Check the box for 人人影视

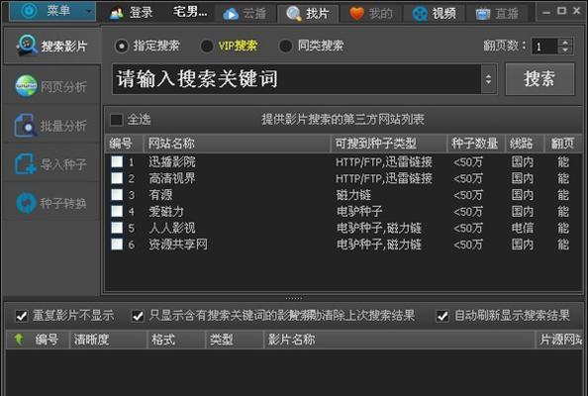[117, 228]
